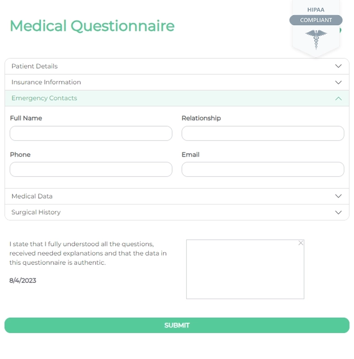Click into the Phone field

(91, 169)
